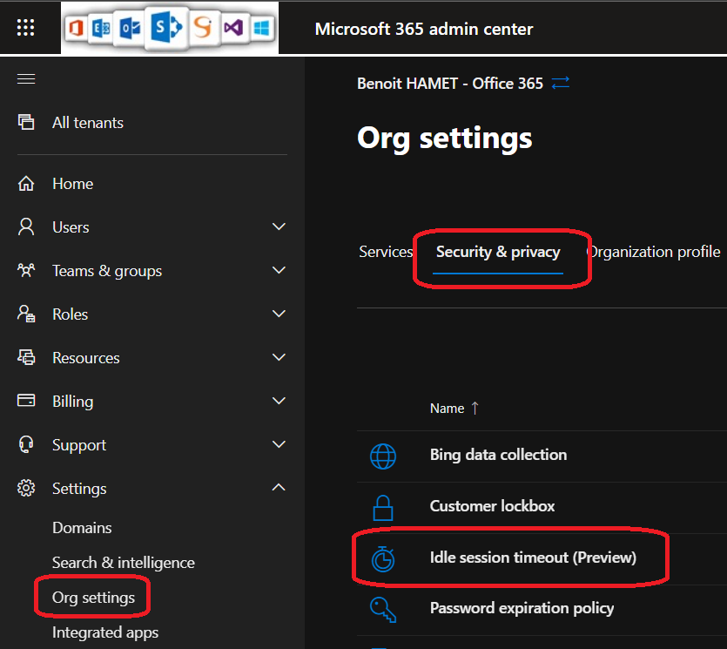Open Org settings in sidebar
Screen dimensions: 727x649
[x=93, y=598]
